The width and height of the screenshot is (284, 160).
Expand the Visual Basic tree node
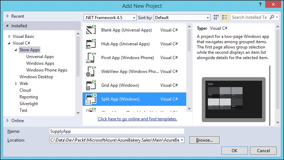pyautogui.click(x=9, y=36)
